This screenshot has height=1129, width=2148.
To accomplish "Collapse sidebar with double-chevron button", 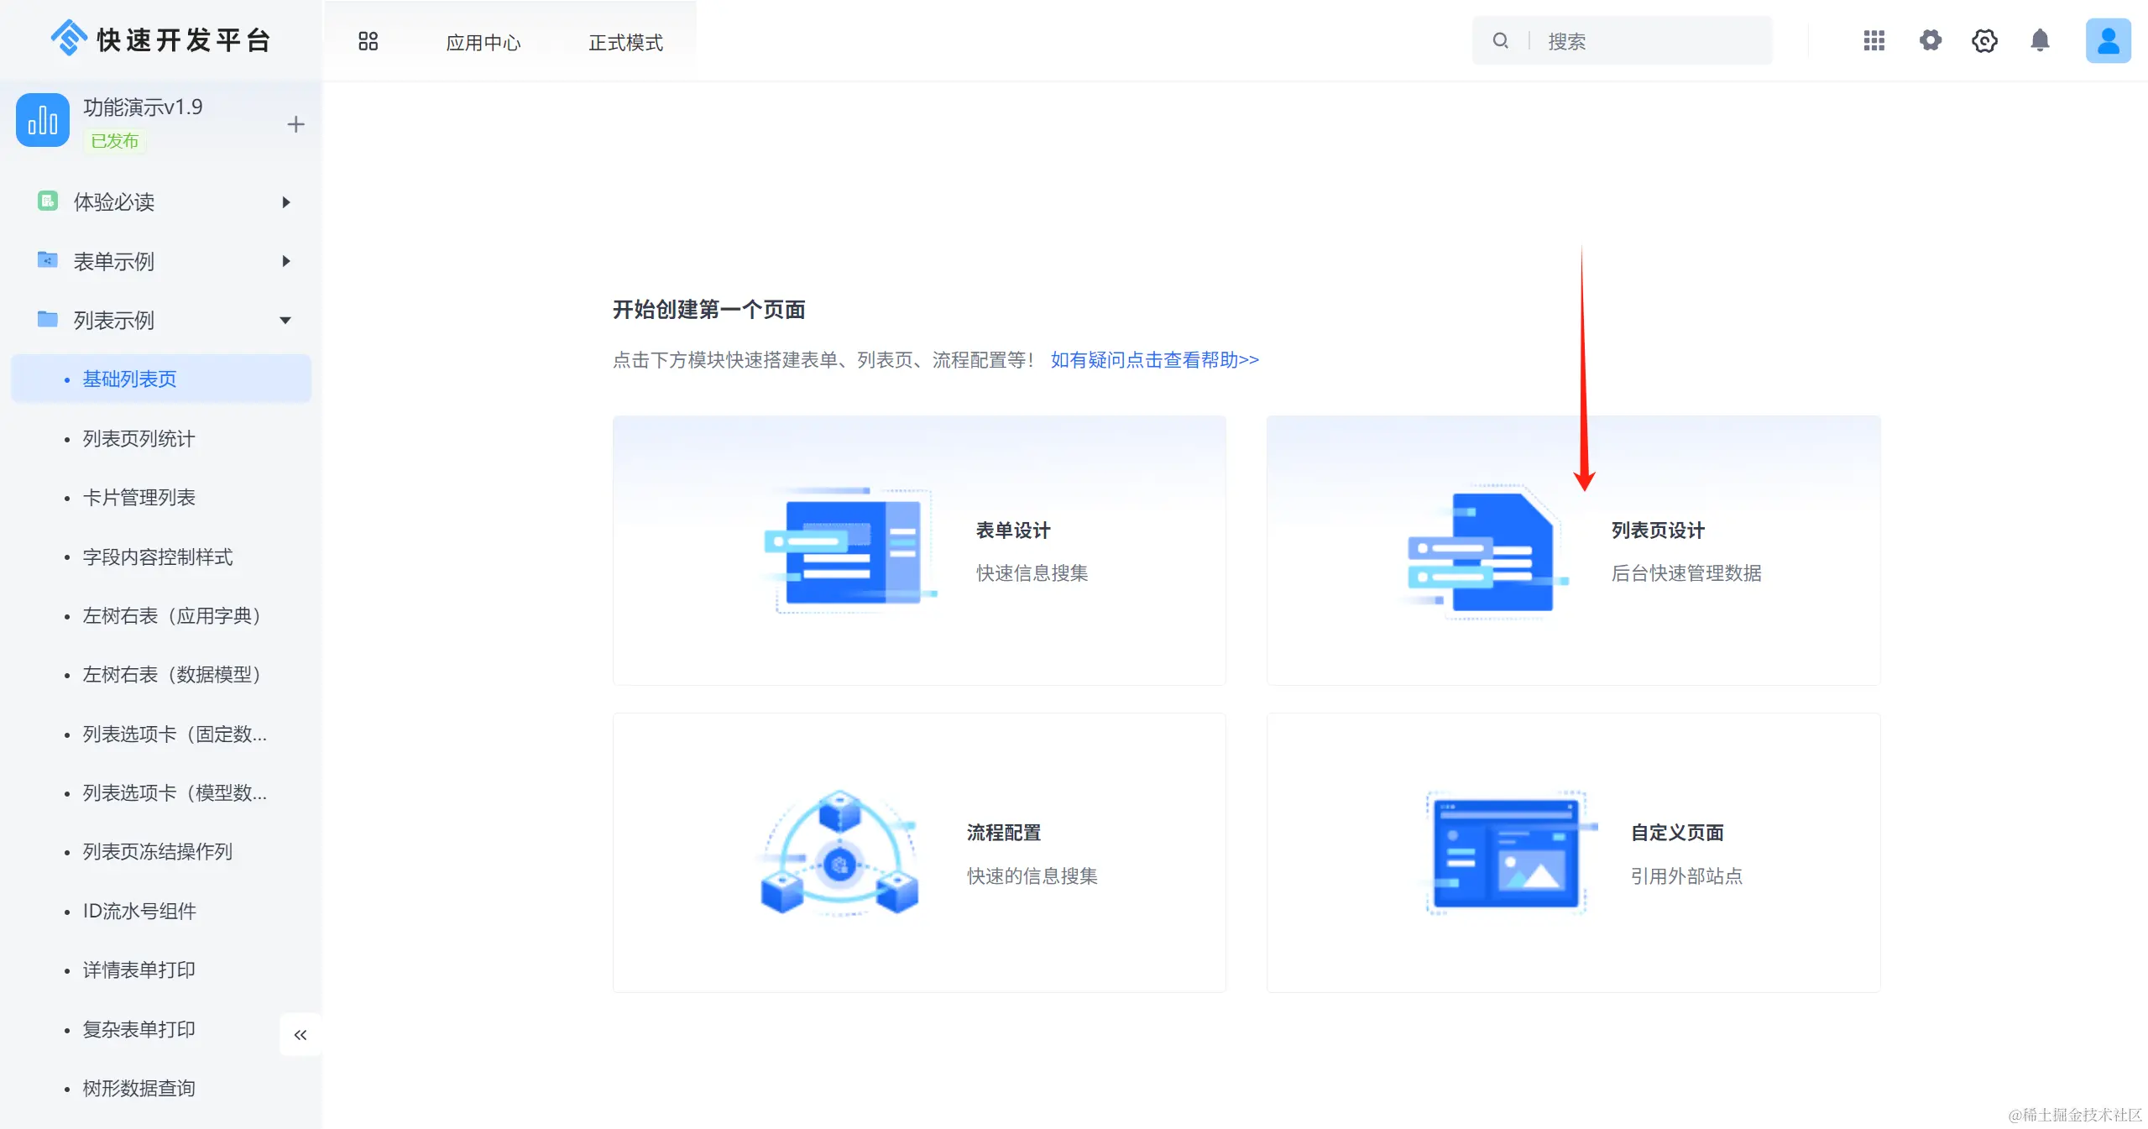I will pyautogui.click(x=300, y=1034).
